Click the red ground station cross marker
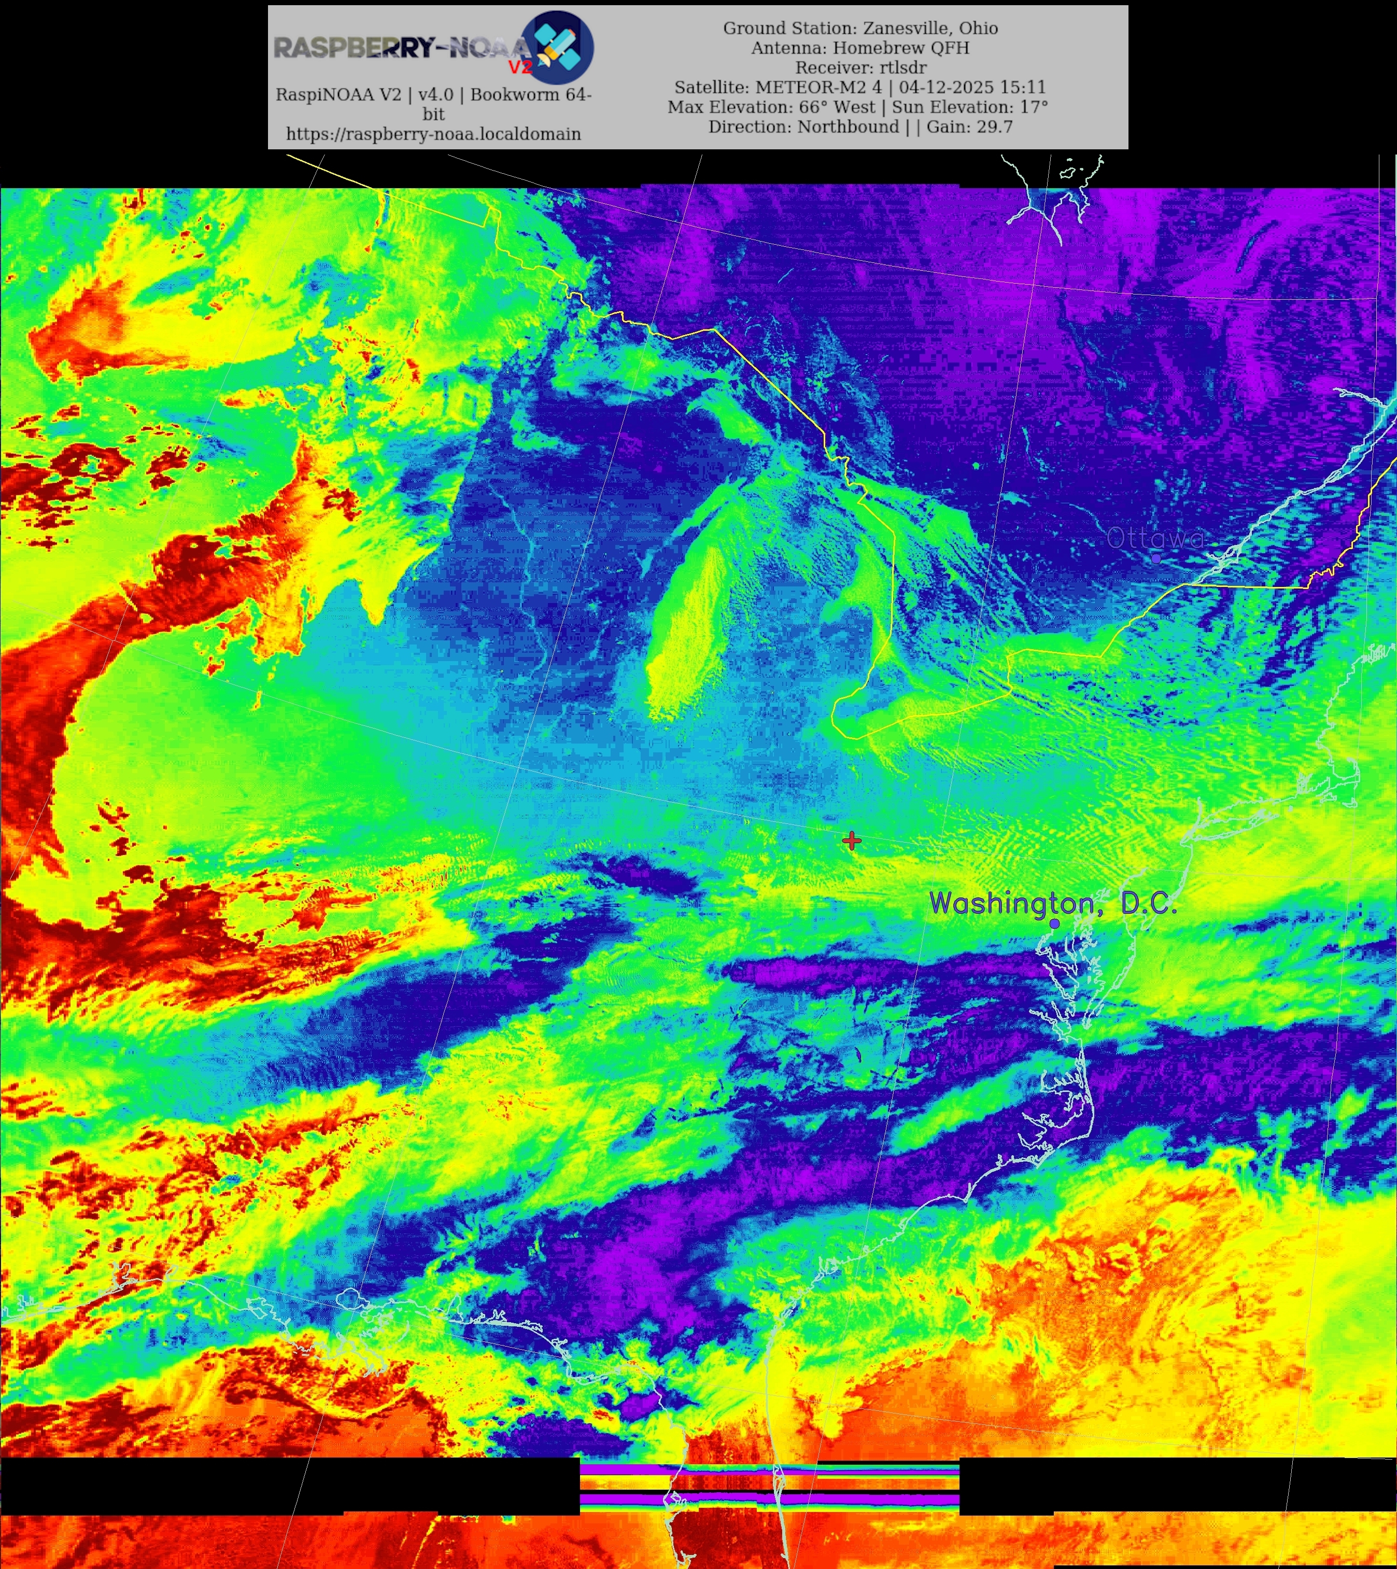Image resolution: width=1397 pixels, height=1569 pixels. click(851, 840)
